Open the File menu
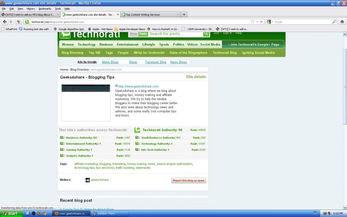Image resolution: width=347 pixels, height=217 pixels. pyautogui.click(x=4, y=9)
